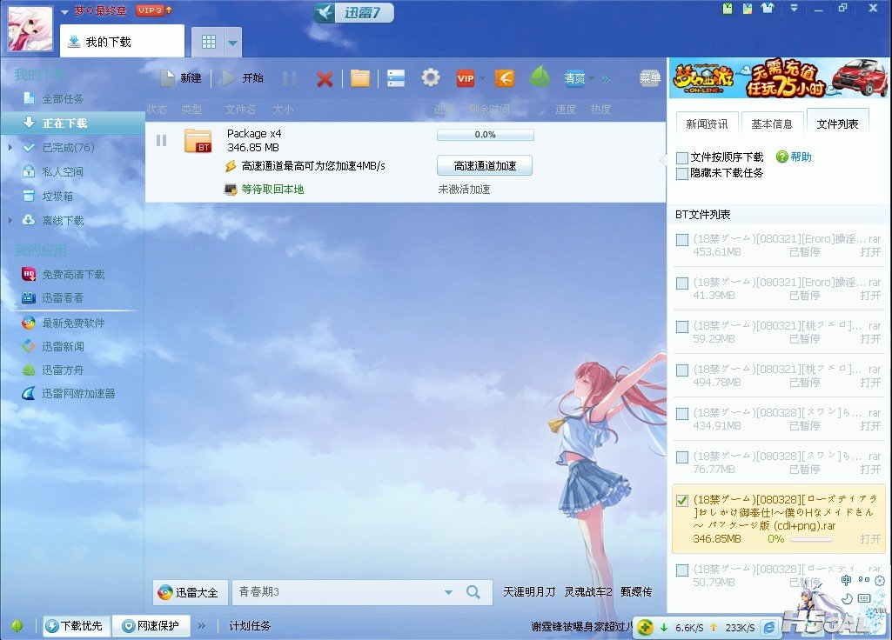The width and height of the screenshot is (892, 640).
Task: Open 迅雷方舟 in sidebar
Action: tap(63, 370)
